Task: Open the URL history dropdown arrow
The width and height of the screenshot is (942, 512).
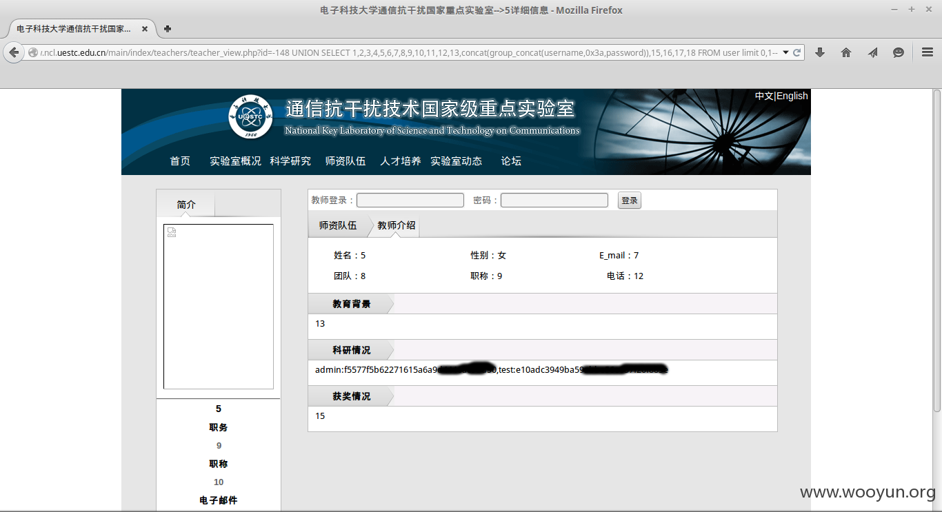Action: click(x=785, y=52)
